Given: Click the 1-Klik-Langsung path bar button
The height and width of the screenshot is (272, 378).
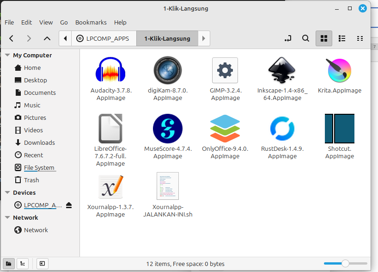Looking at the screenshot, I should click(x=167, y=38).
